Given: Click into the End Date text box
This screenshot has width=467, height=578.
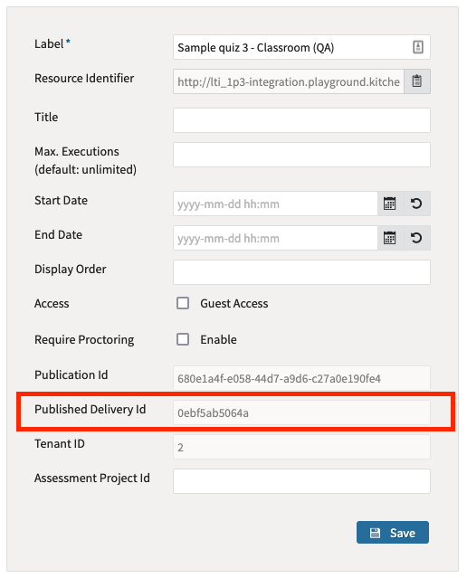Looking at the screenshot, I should 275,238.
